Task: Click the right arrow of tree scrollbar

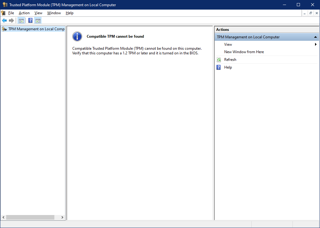Action: pyautogui.click(x=62, y=217)
